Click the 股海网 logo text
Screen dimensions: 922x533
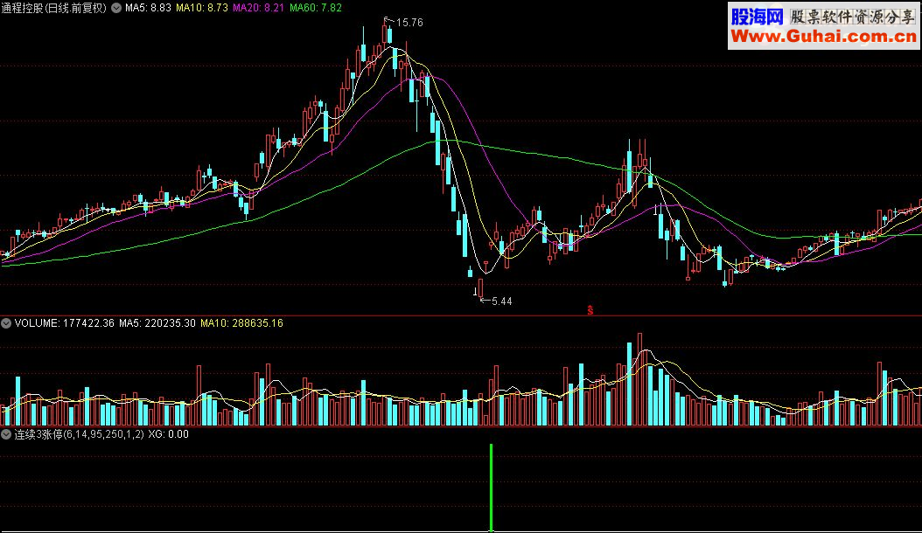758,17
